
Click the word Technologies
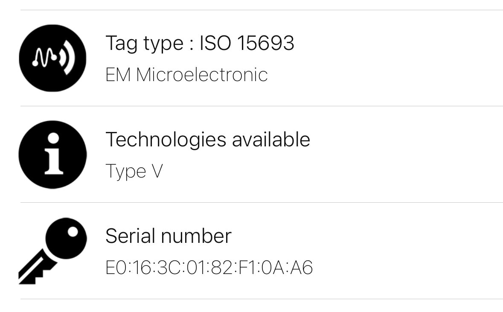166,140
